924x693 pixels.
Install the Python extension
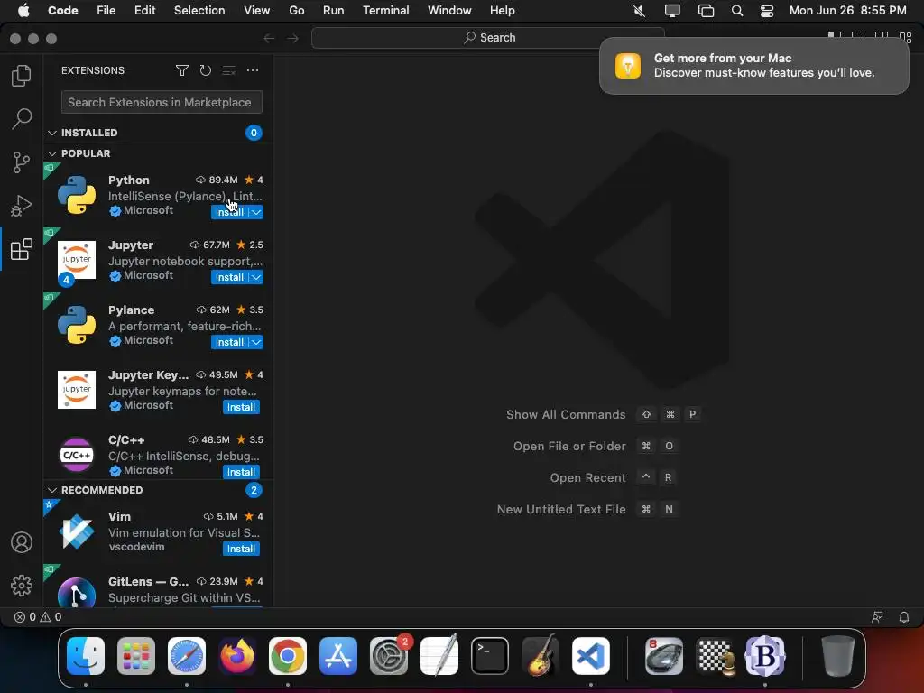(x=229, y=212)
